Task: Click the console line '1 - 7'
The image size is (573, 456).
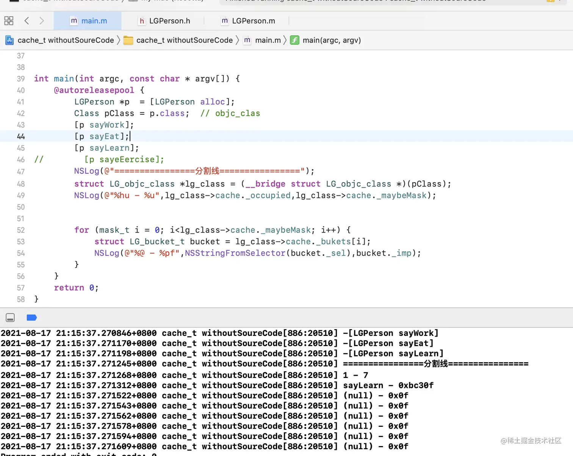Action: 355,375
